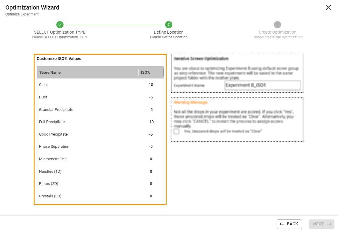Click the green completed checkmark for SELECT Optimization TYPE
Screen dimensions: 338x231
tap(60, 25)
